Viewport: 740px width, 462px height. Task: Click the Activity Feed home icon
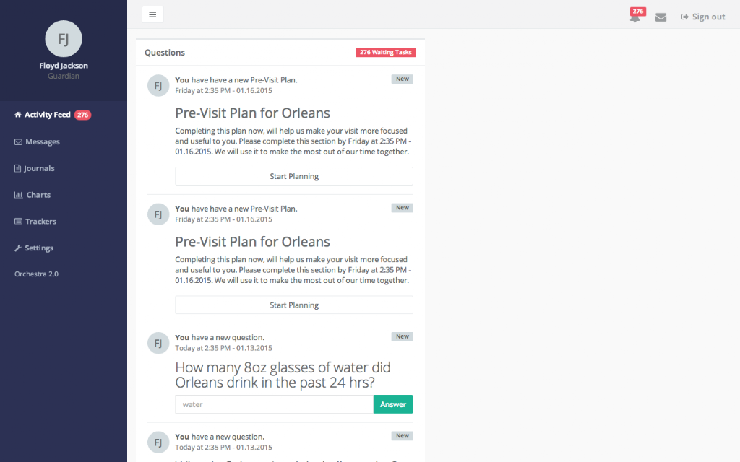[18, 115]
